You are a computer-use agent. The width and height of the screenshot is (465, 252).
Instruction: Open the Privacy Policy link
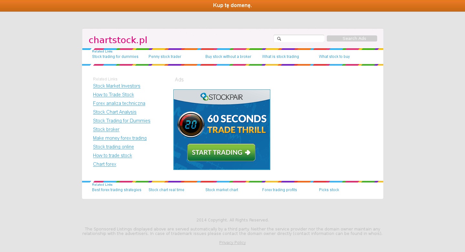coord(232,243)
